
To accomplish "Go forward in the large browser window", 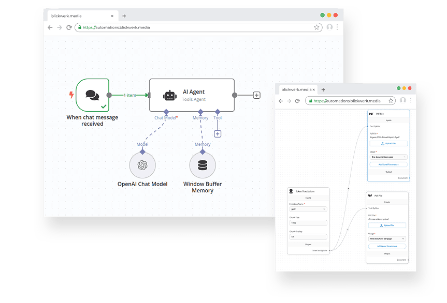I will click(59, 27).
